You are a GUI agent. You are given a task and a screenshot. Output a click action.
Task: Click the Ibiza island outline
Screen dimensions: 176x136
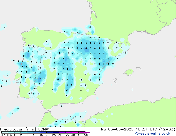(x=115, y=80)
